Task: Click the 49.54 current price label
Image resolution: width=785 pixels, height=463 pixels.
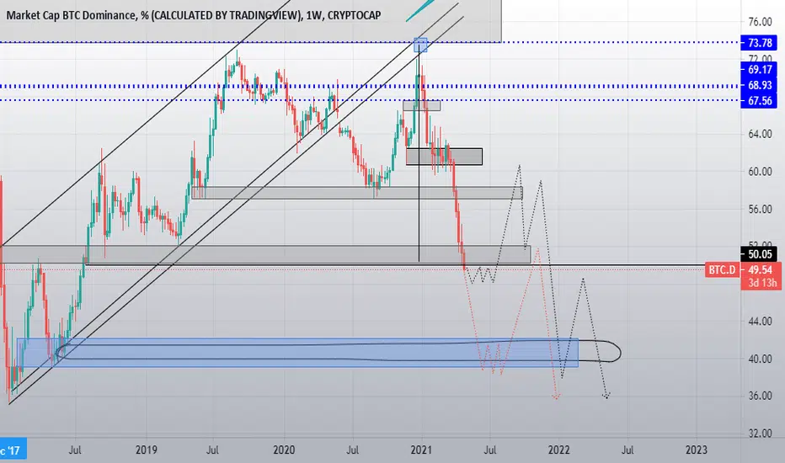Action: (x=760, y=270)
